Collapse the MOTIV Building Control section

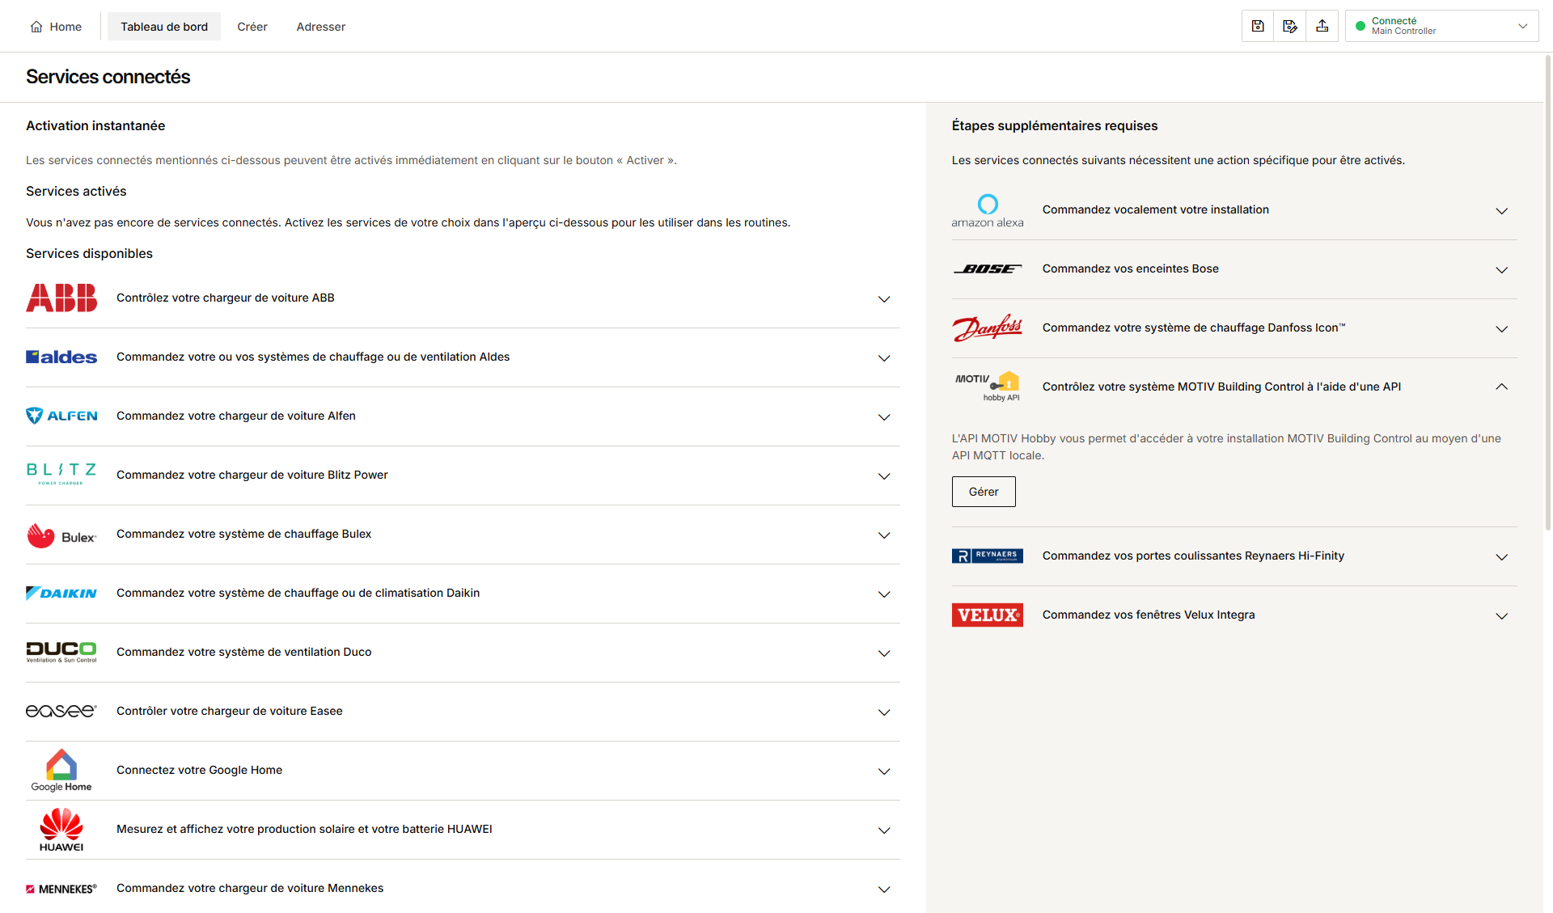click(1501, 387)
